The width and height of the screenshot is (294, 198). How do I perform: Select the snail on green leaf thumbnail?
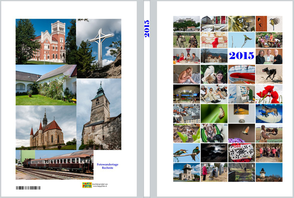click(214, 114)
